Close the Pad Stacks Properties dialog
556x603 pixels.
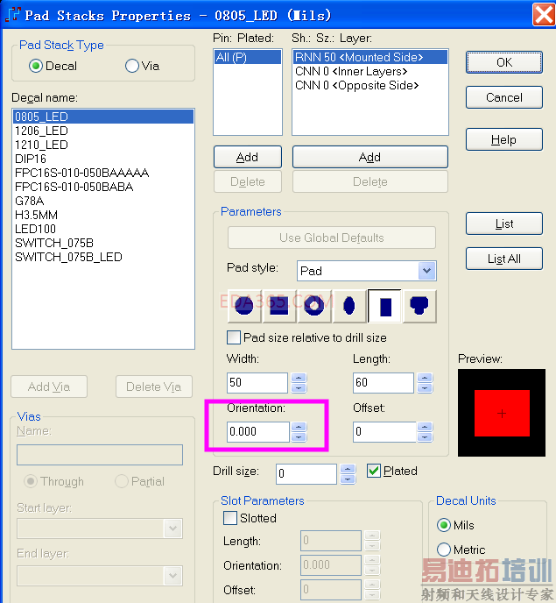click(x=544, y=15)
